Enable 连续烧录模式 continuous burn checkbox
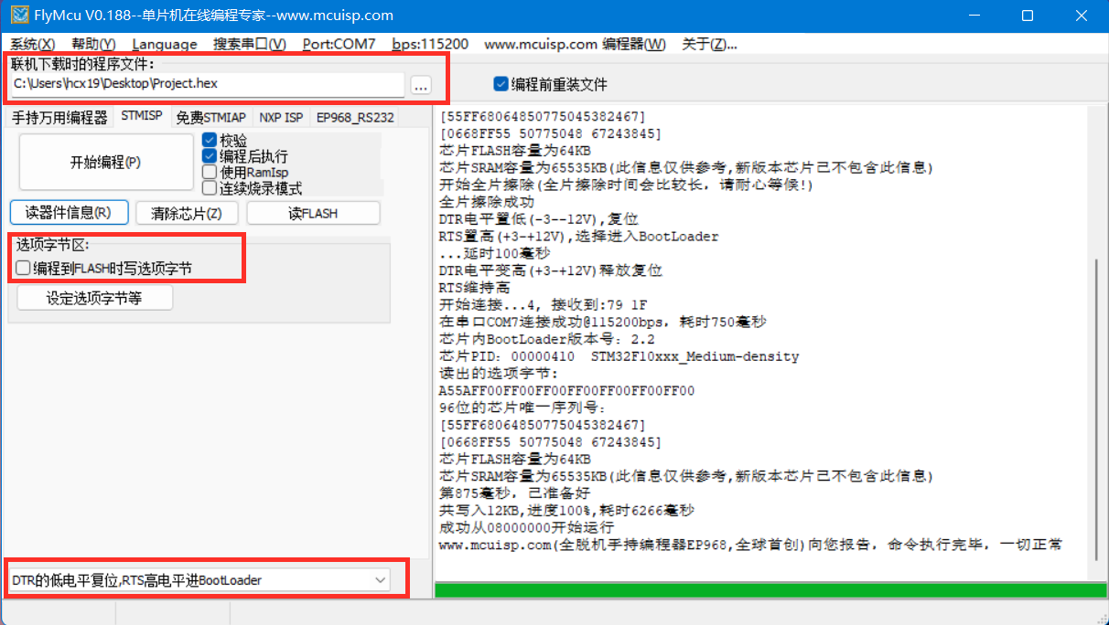 [210, 187]
